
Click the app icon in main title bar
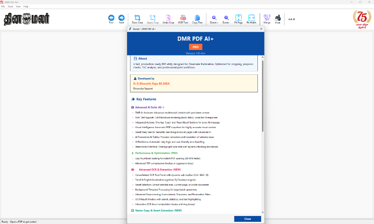tap(2, 2)
